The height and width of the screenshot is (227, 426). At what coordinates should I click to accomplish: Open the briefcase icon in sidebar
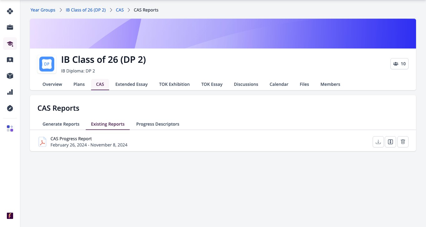pyautogui.click(x=10, y=27)
